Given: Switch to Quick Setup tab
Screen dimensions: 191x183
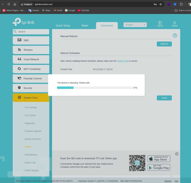Looking at the screenshot, I should 63,25.
